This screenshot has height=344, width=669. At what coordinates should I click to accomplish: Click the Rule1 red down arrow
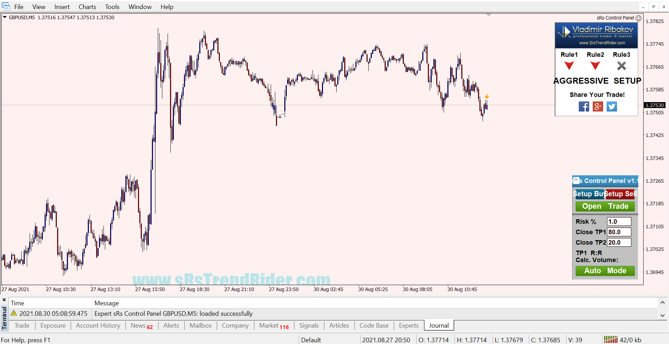click(569, 66)
